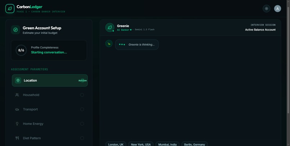Viewport: 290px width, 146px height.
Task: Choose the London, UK suggestion chip
Action: tap(116, 144)
